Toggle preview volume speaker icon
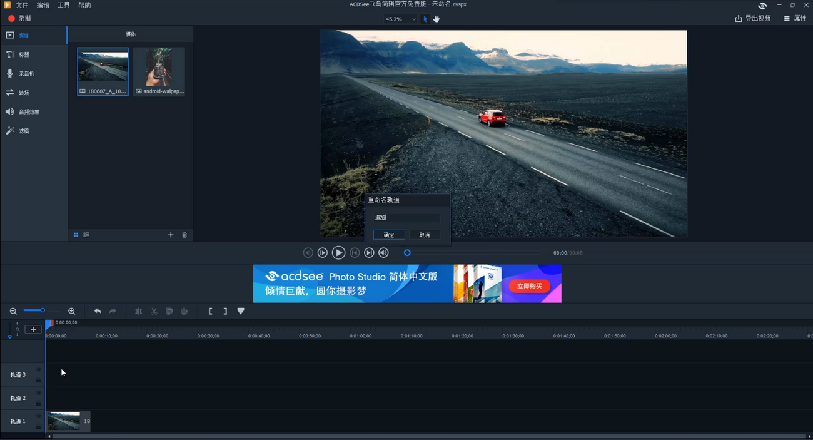Screen dimensions: 813x440 point(384,253)
